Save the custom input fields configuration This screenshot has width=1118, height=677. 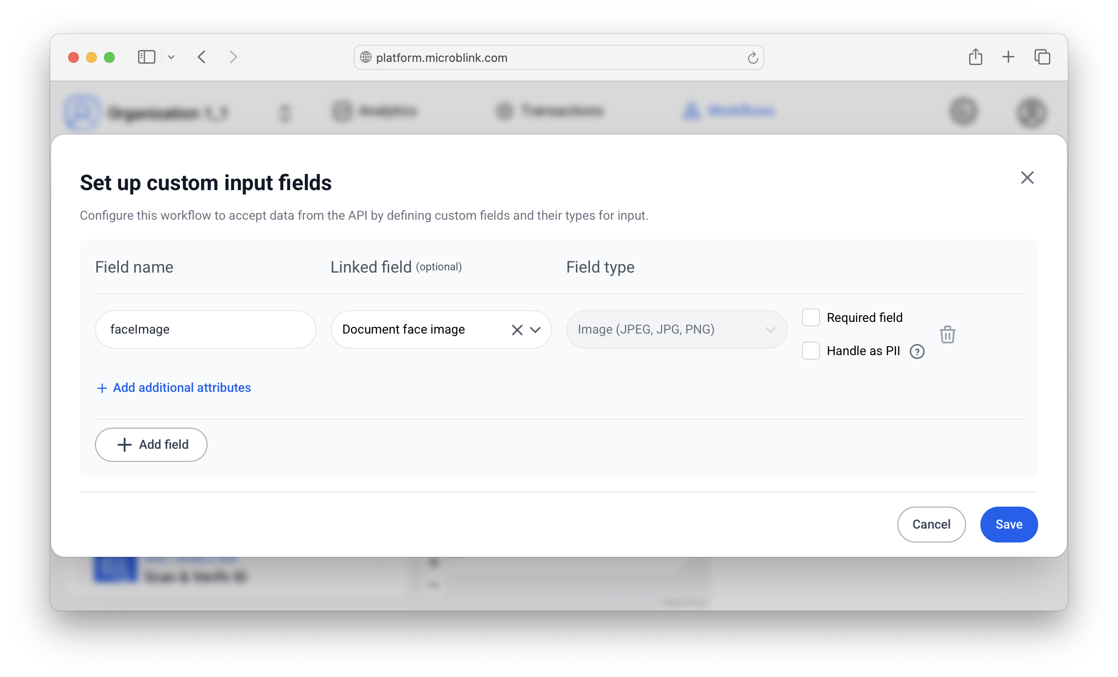pos(1009,525)
